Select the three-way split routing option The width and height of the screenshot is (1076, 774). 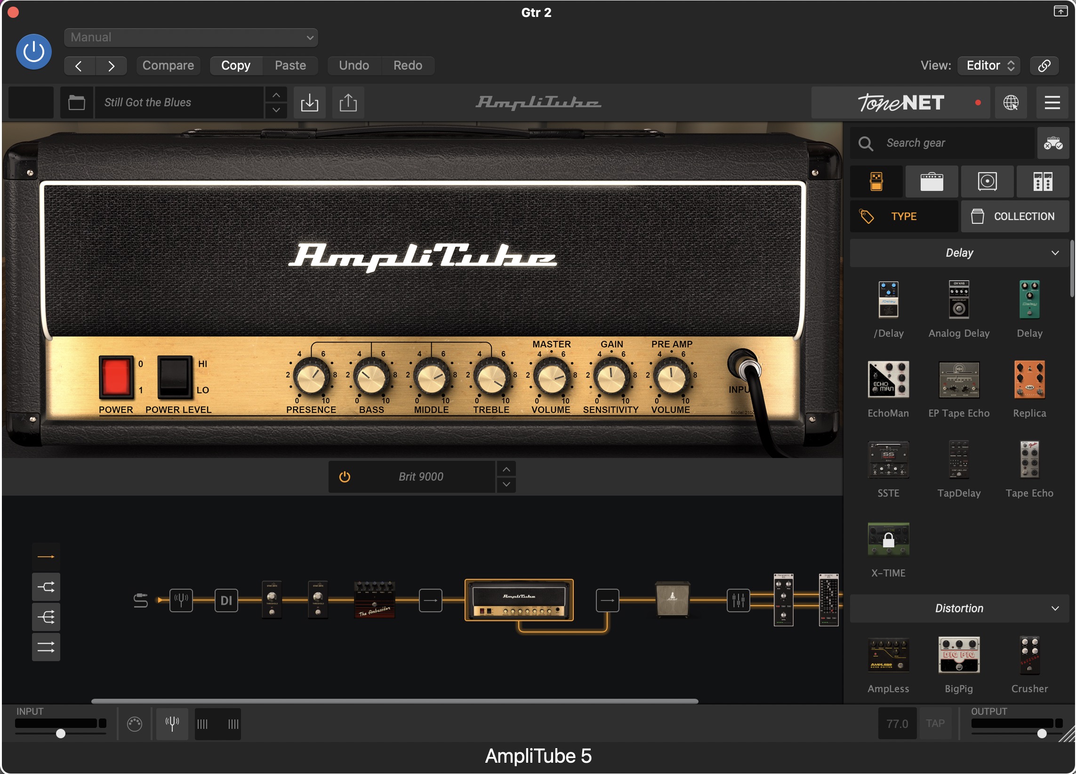pos(46,617)
